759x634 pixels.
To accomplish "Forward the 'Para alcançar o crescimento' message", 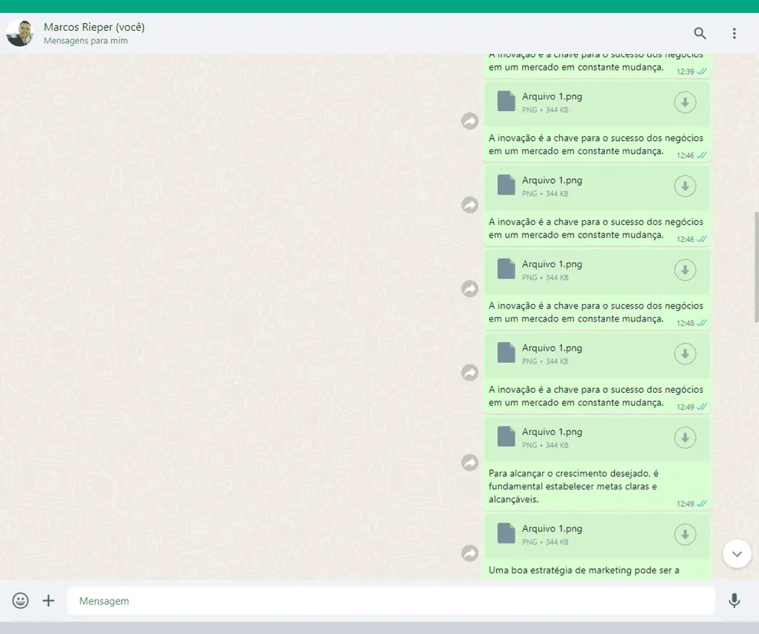I will (x=469, y=462).
